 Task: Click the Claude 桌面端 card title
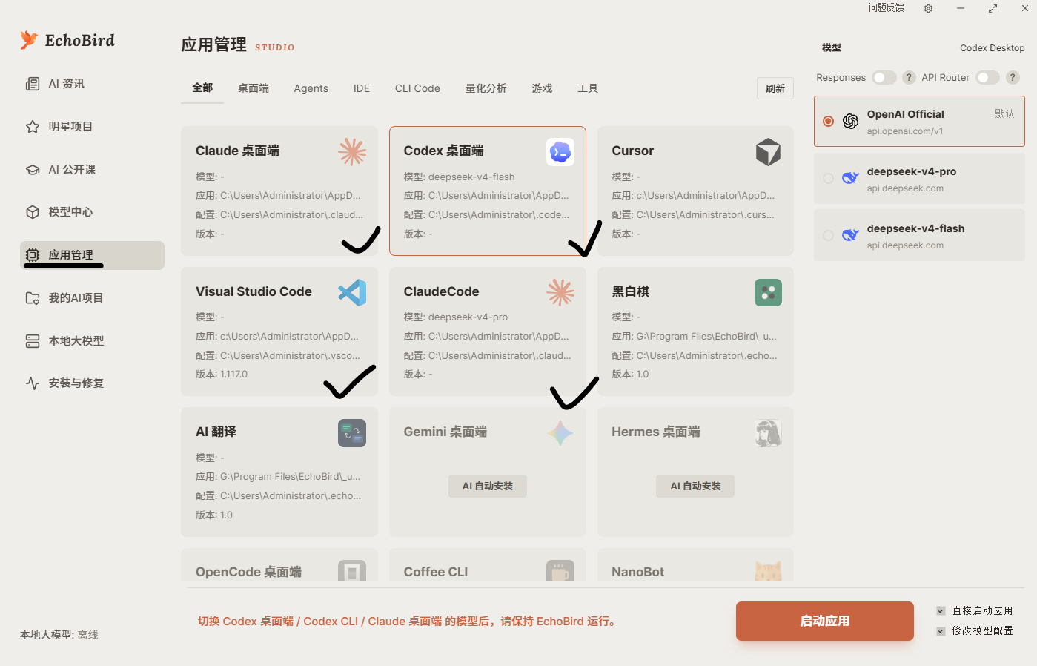point(237,151)
